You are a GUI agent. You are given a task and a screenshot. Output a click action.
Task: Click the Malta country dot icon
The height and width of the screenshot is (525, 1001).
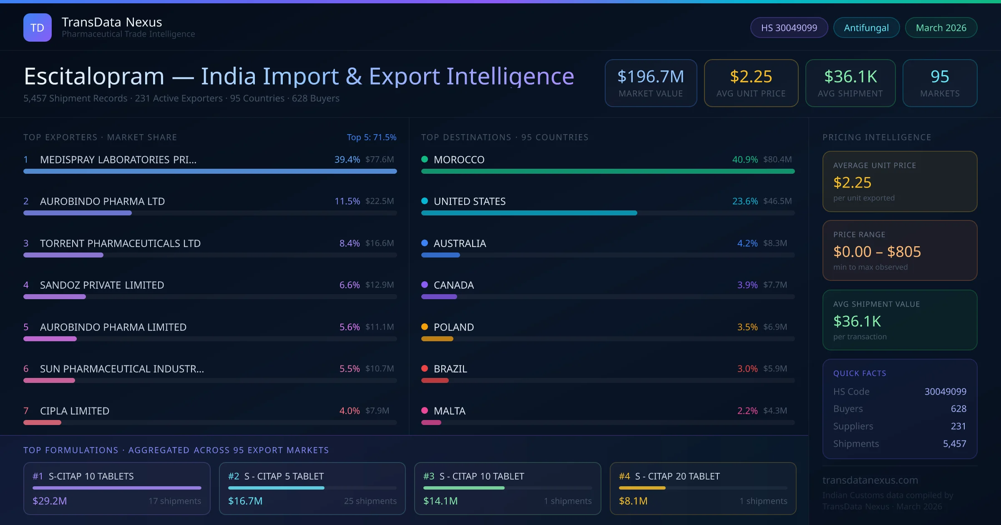coord(425,411)
